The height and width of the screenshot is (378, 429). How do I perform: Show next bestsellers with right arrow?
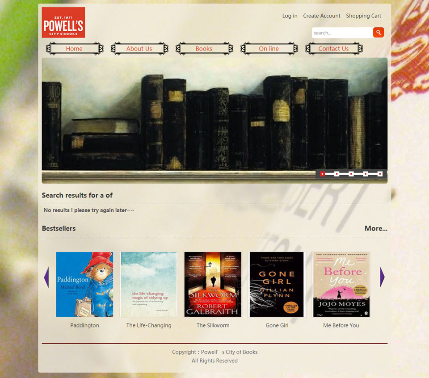(382, 277)
